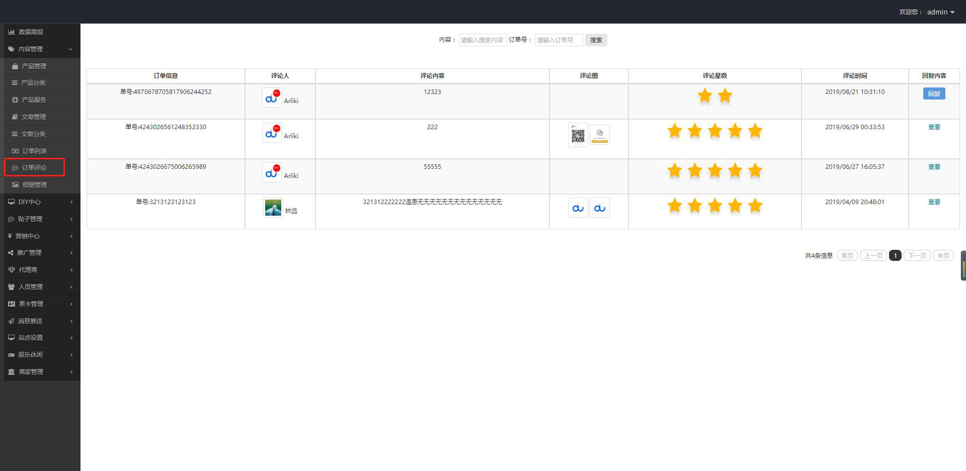
Task: Click 查看 link for 2019/06/27 comment
Action: [934, 167]
